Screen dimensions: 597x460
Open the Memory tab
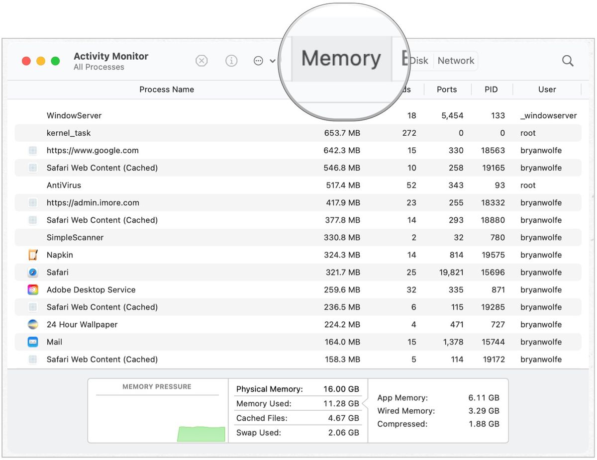click(x=341, y=58)
